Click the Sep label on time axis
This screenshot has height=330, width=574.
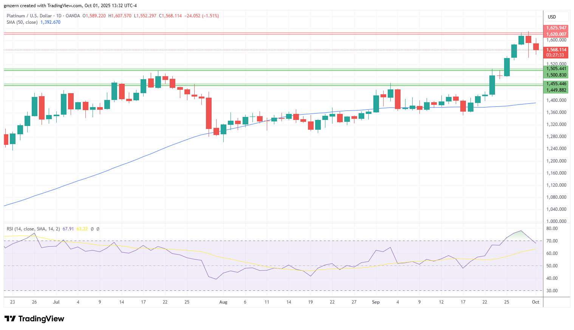[376, 302]
